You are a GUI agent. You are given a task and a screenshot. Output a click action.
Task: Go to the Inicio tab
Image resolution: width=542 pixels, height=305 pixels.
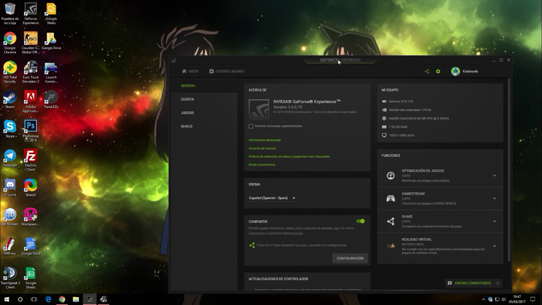[190, 71]
